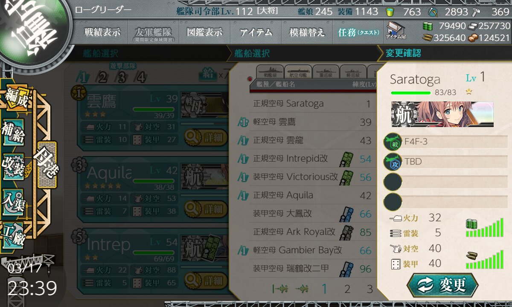Click the 編成 sidebar icon
Viewport: 512px width, 307px height.
click(x=16, y=97)
